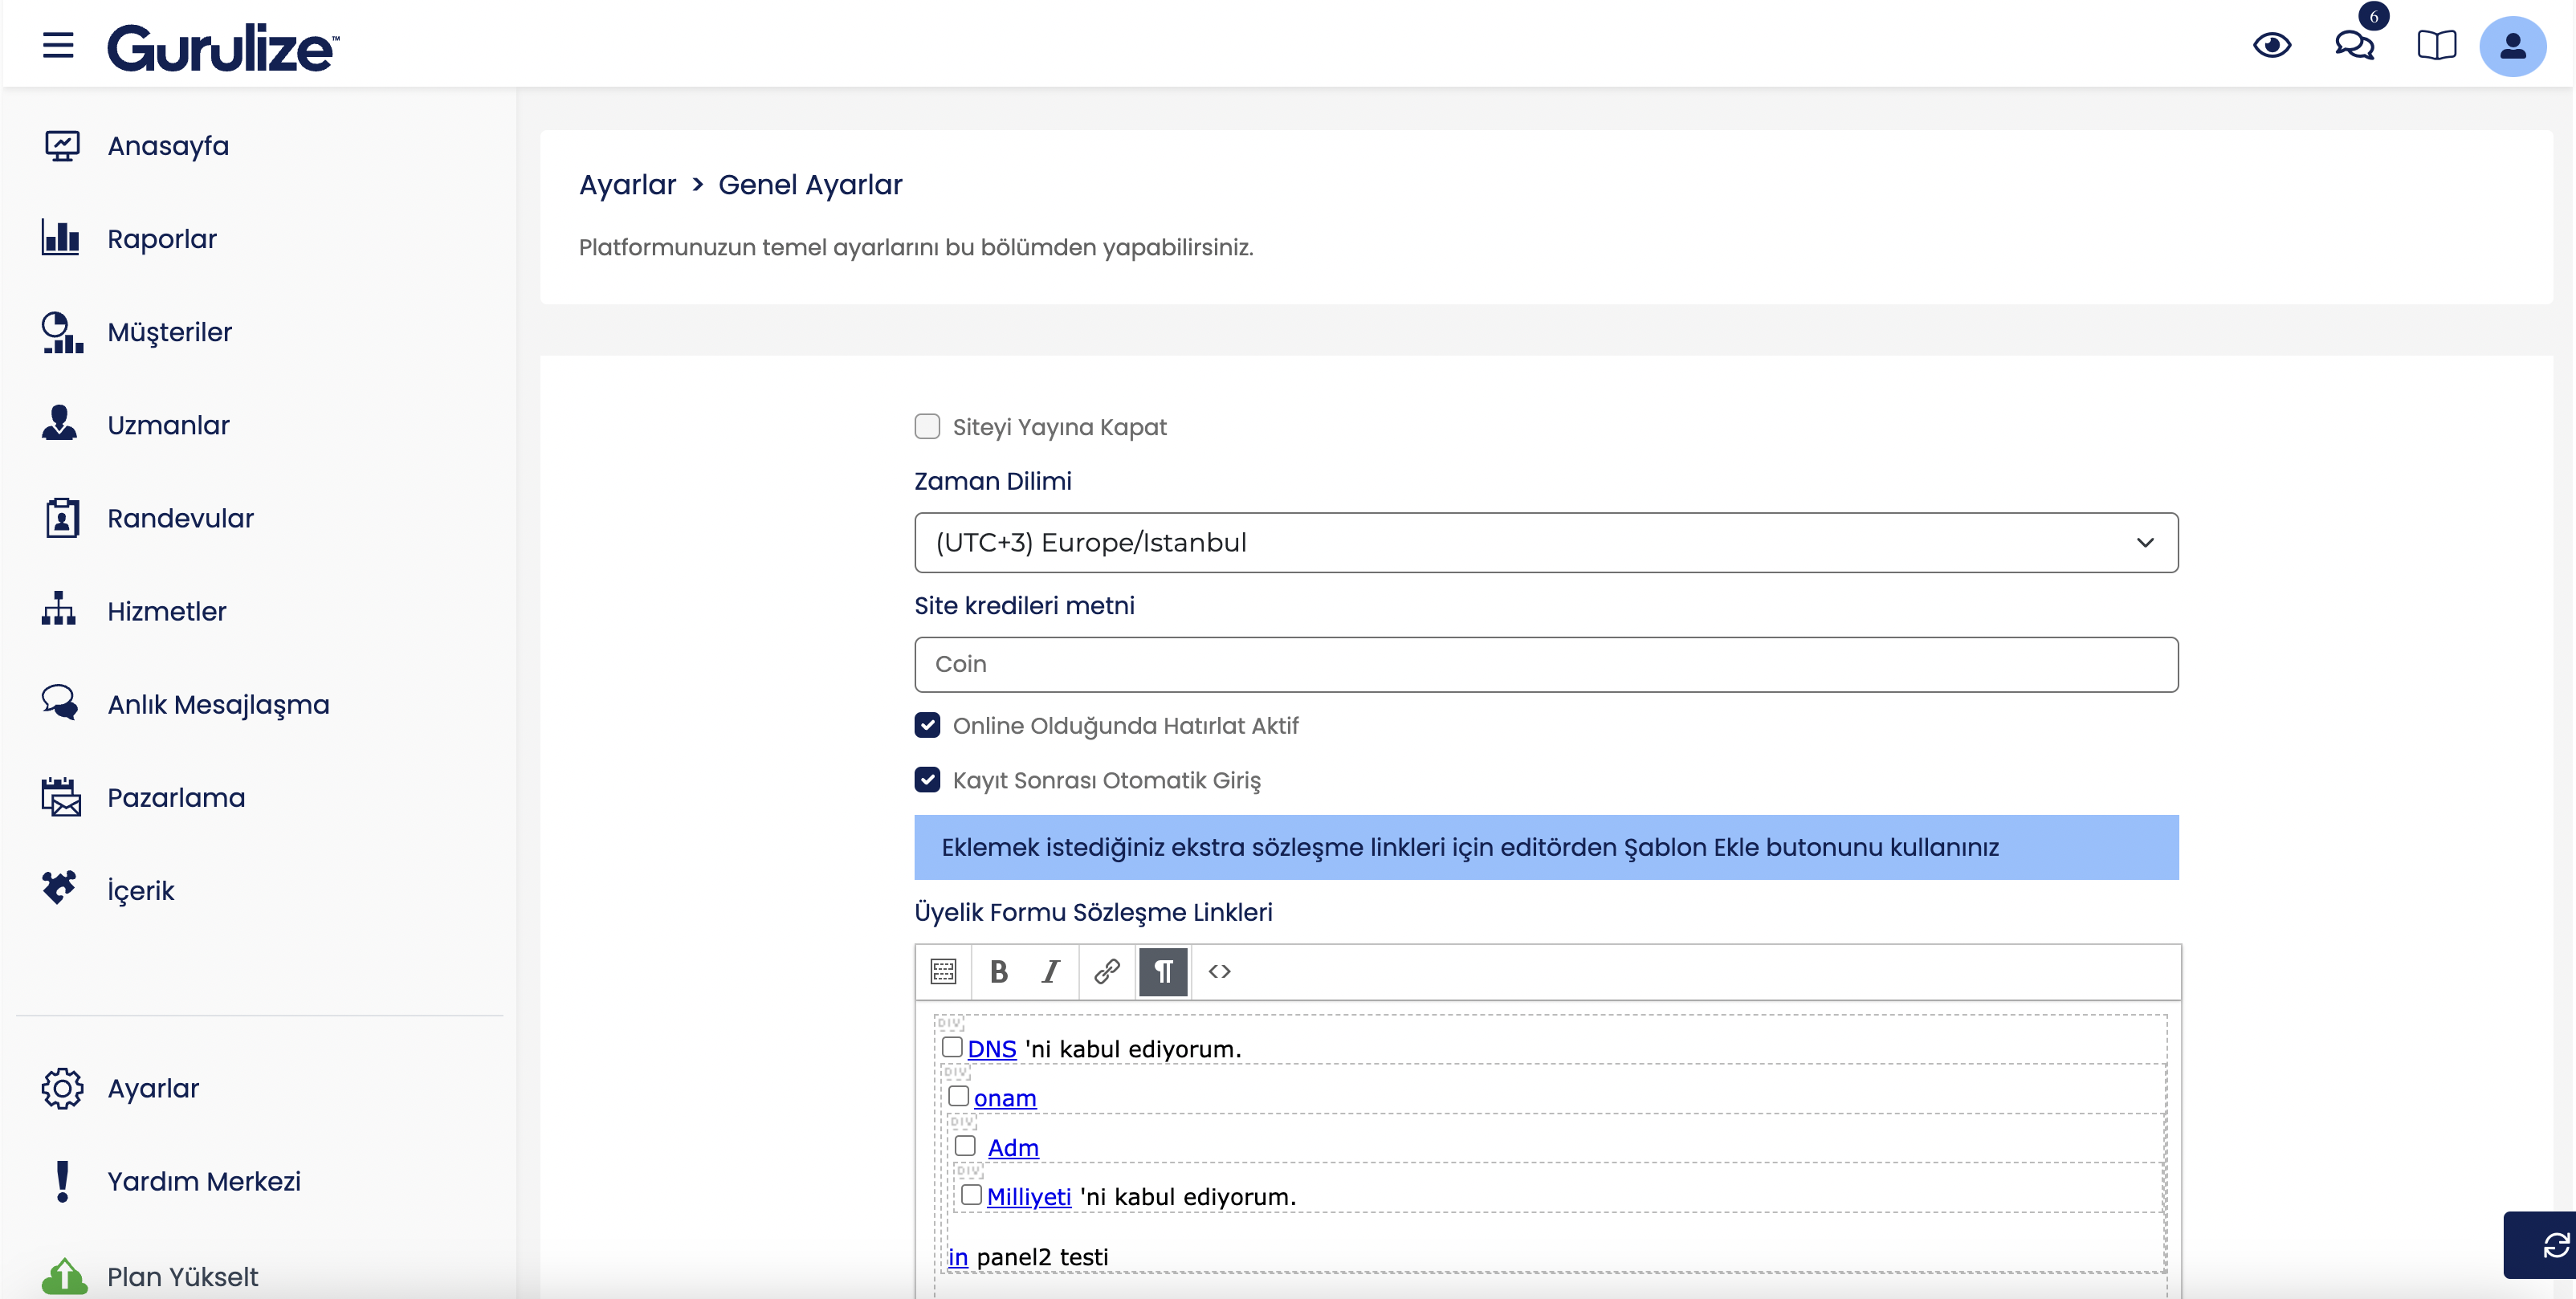Click the eye preview icon
Screen dimensions: 2576x1299
2271,45
